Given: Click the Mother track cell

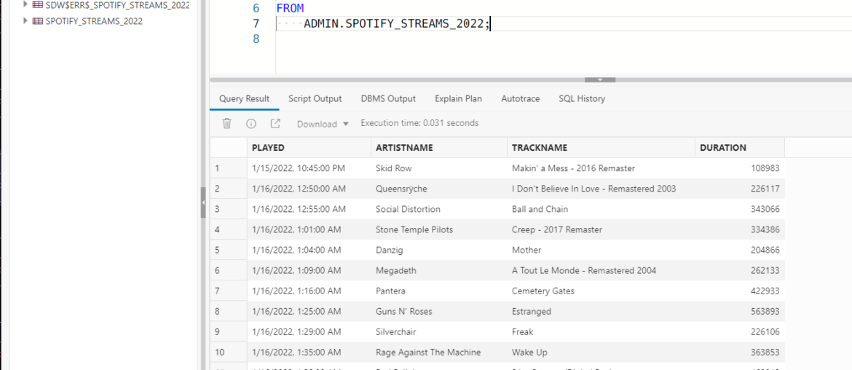Looking at the screenshot, I should coord(601,251).
